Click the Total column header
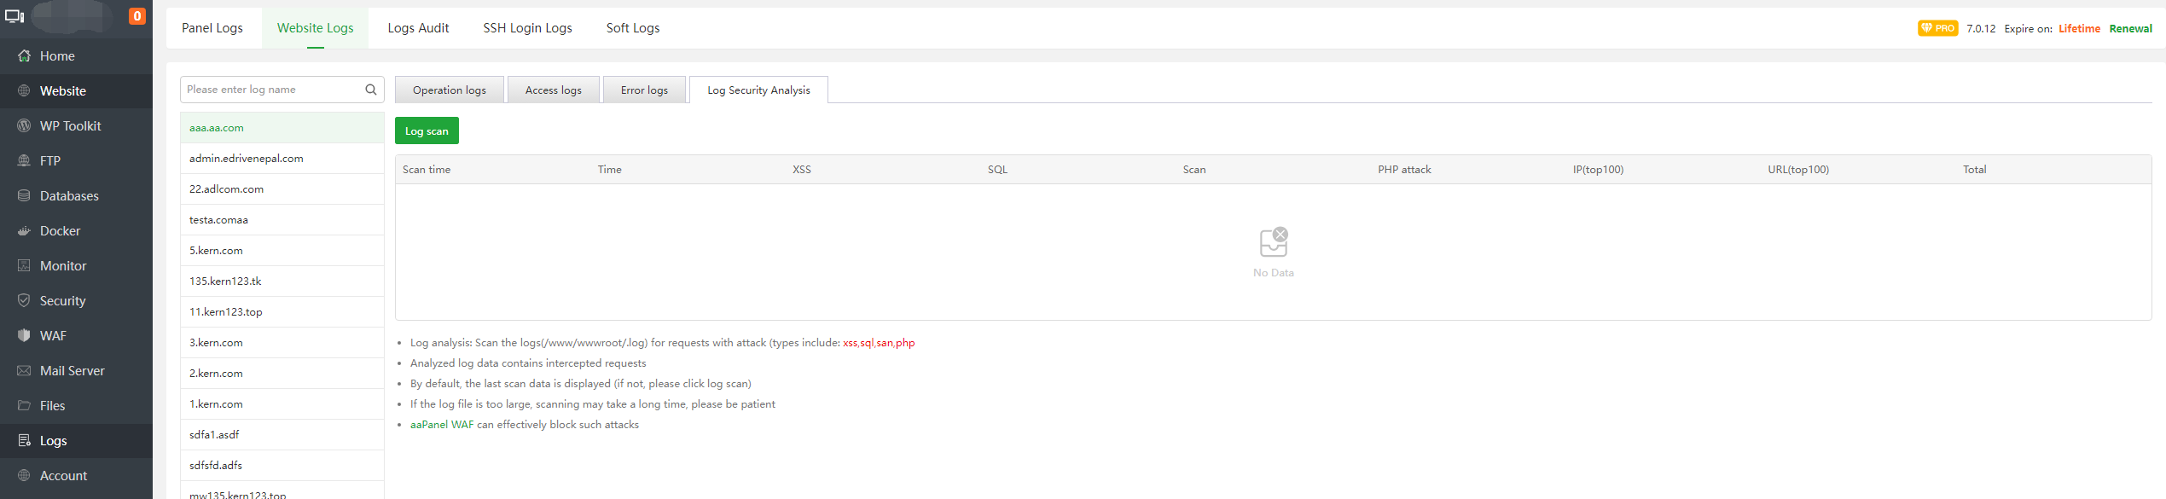Screen dimensions: 2166x499 point(1974,170)
